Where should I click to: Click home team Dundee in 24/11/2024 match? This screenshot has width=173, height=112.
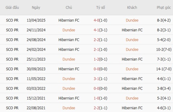[69, 30]
